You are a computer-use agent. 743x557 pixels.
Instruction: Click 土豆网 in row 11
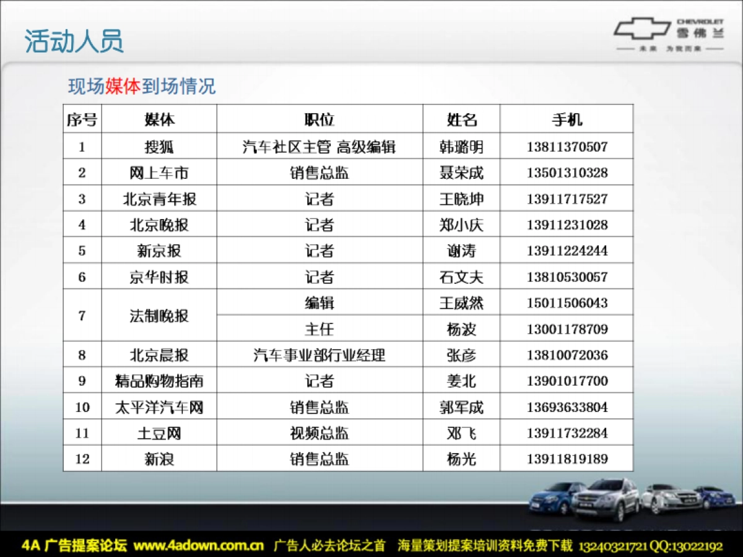pyautogui.click(x=158, y=433)
